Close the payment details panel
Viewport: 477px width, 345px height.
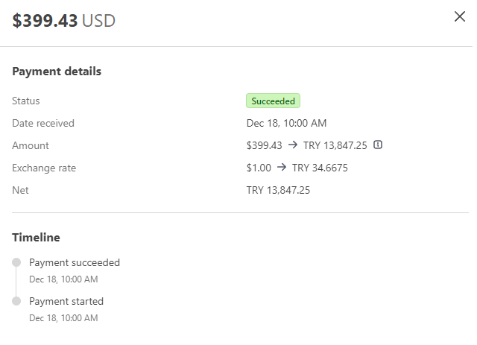click(x=459, y=17)
